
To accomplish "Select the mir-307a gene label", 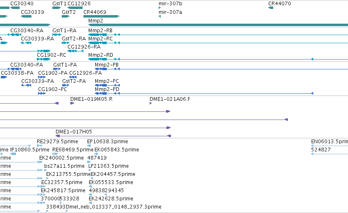I will [x=170, y=12].
